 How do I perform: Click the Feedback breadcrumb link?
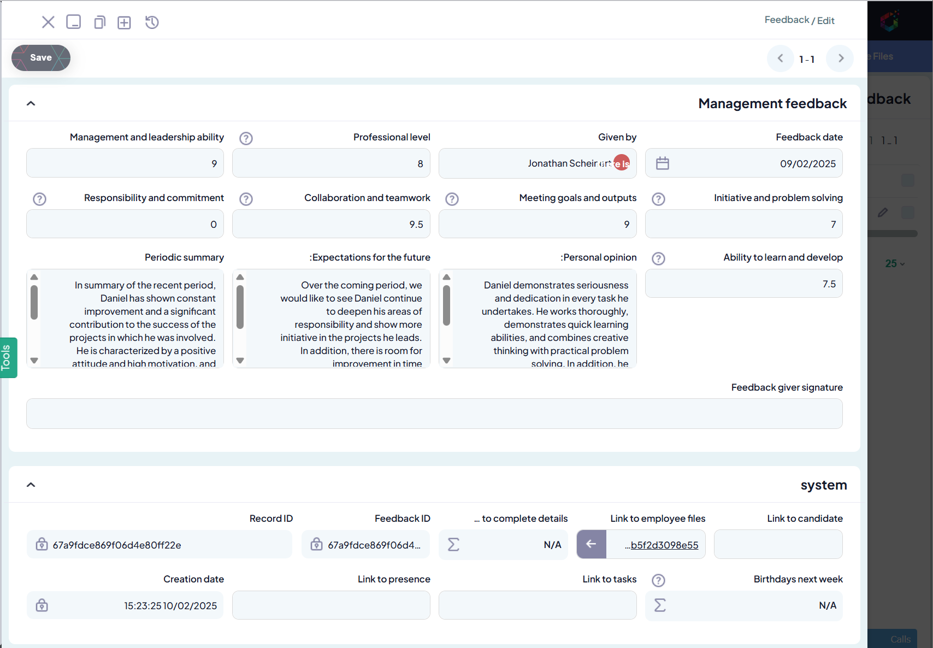pos(787,20)
